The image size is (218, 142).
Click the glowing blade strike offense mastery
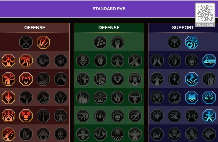click(x=43, y=42)
